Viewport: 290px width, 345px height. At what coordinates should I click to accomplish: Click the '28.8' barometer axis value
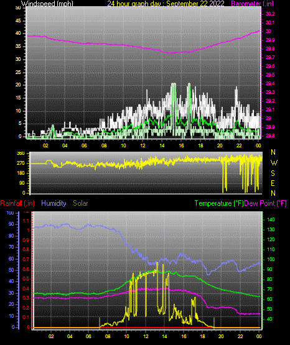click(271, 136)
